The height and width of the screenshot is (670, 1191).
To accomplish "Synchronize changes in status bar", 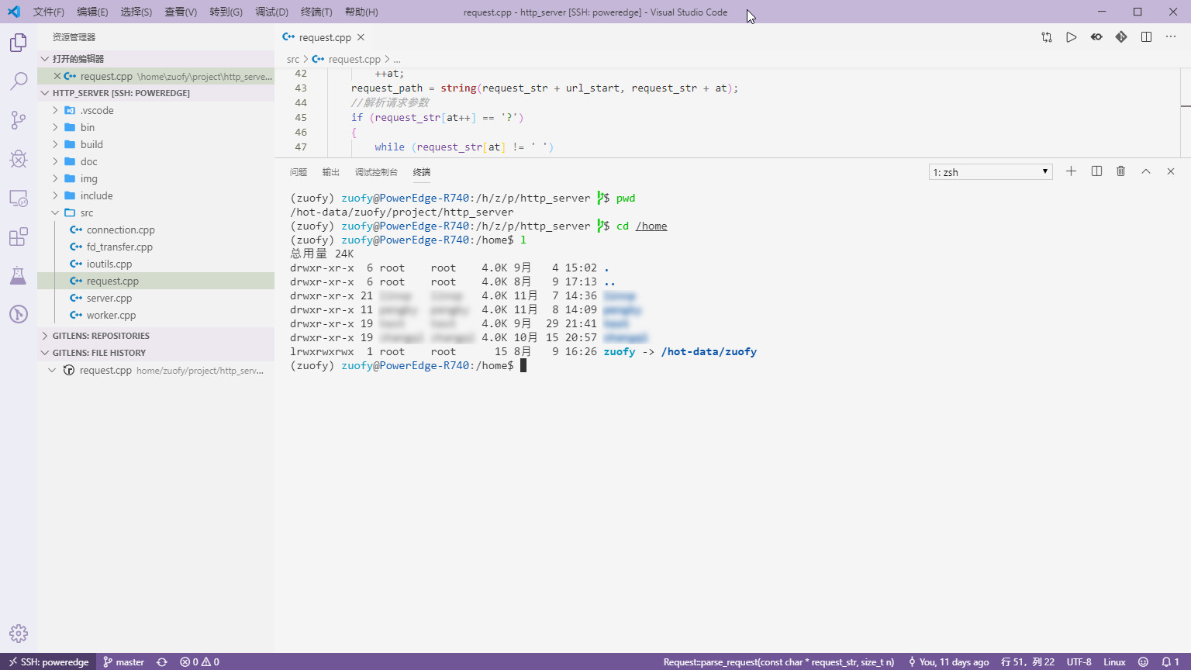I will pyautogui.click(x=162, y=661).
